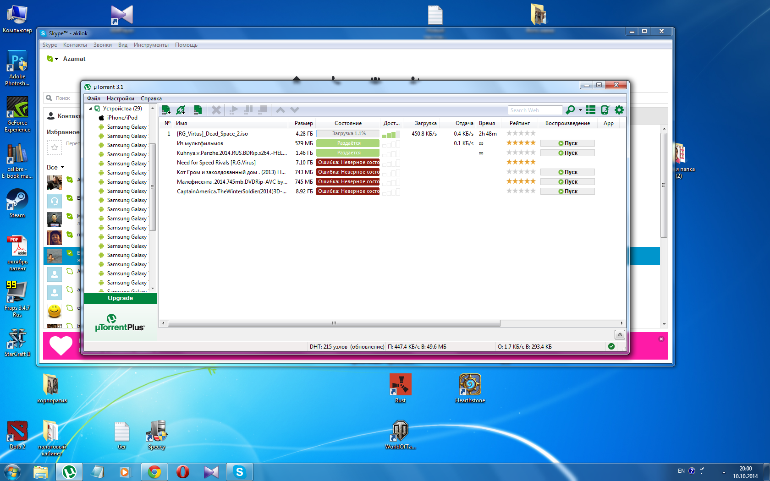The width and height of the screenshot is (770, 481).
Task: Click the uTorrent Remote icon
Action: click(x=605, y=110)
